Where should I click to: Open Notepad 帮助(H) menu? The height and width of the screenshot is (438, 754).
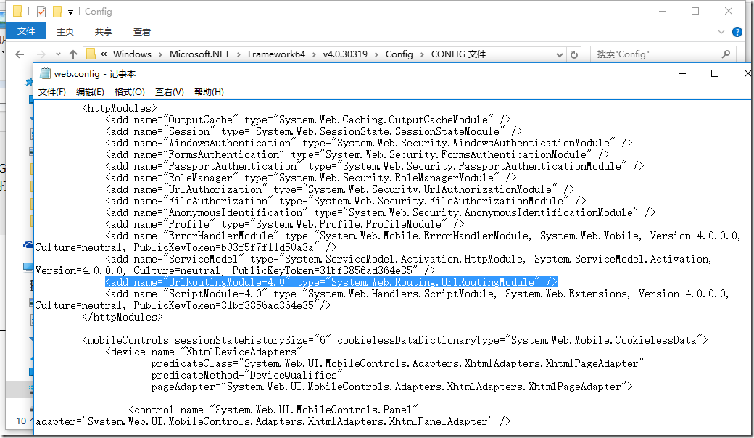click(x=209, y=92)
